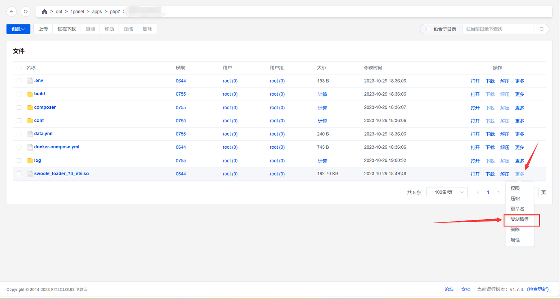Select 重命名 in the context menu
560x299 pixels.
pos(517,209)
